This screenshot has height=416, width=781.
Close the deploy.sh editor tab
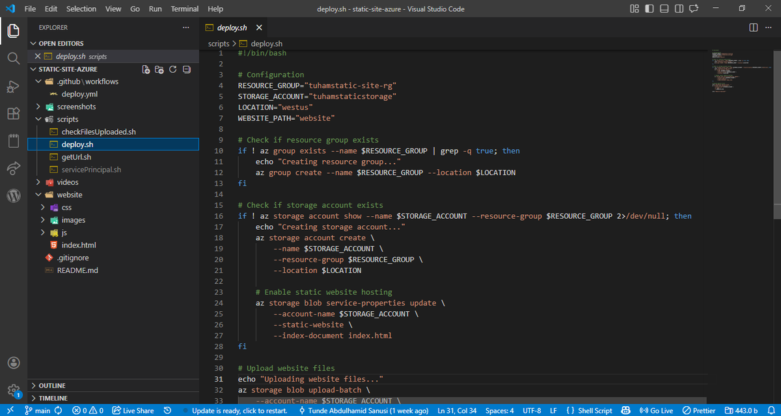tap(258, 27)
